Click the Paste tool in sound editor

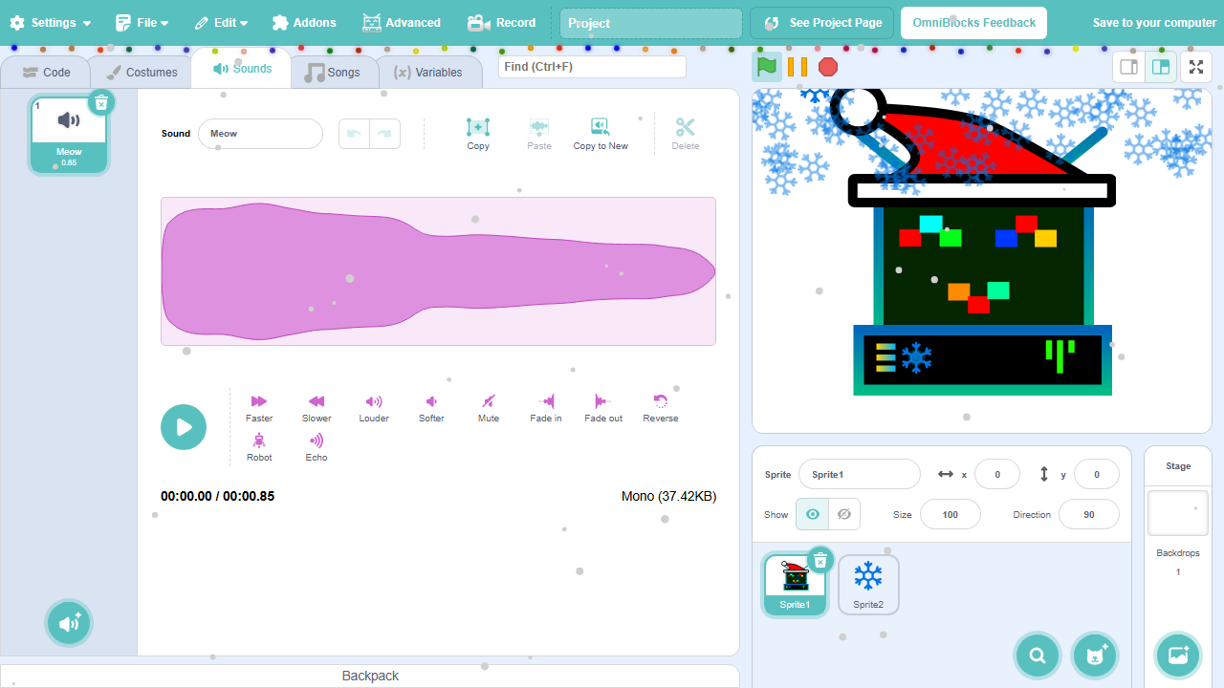click(539, 134)
